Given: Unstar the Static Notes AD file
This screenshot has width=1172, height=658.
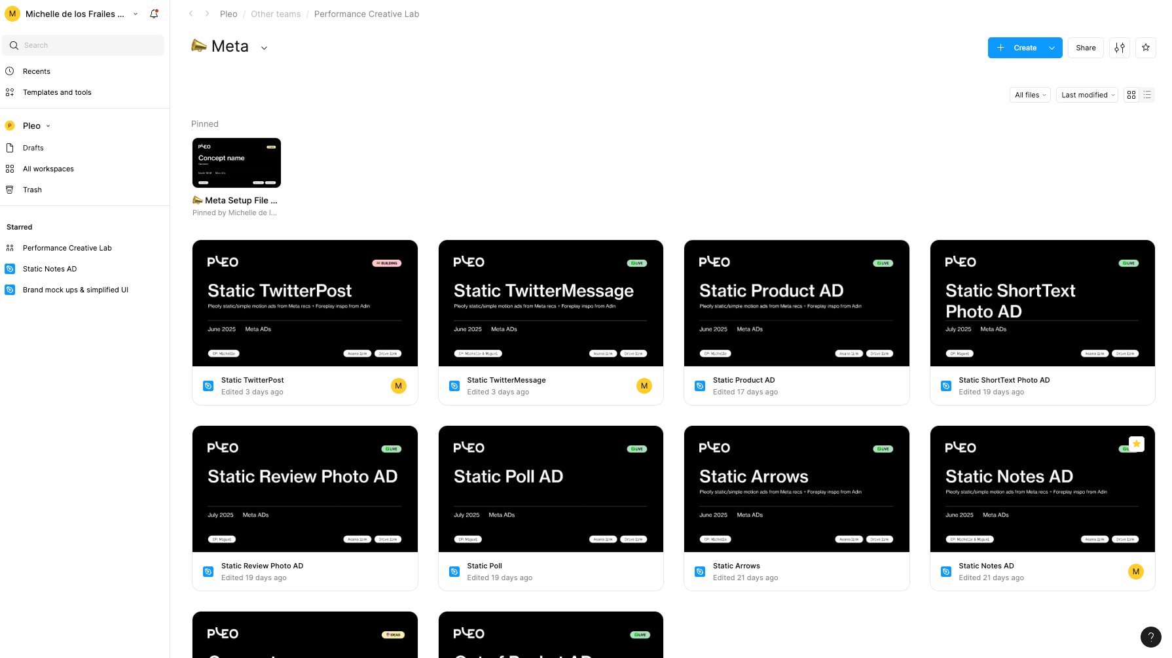Looking at the screenshot, I should pos(1137,444).
